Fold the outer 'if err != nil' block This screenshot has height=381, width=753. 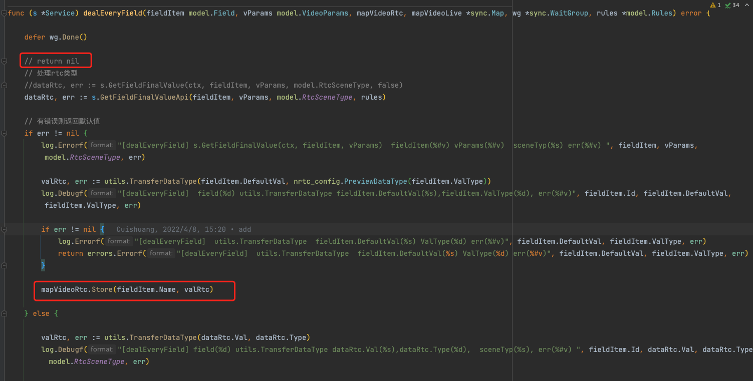pos(4,133)
